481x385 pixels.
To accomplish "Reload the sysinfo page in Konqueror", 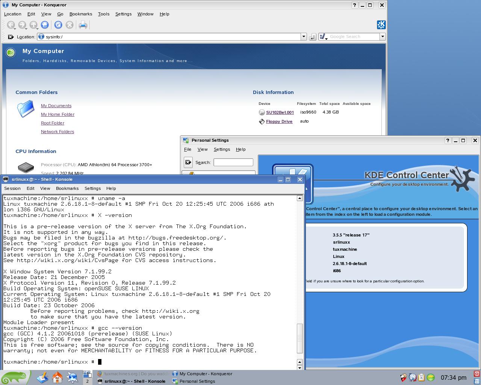I will [58, 25].
